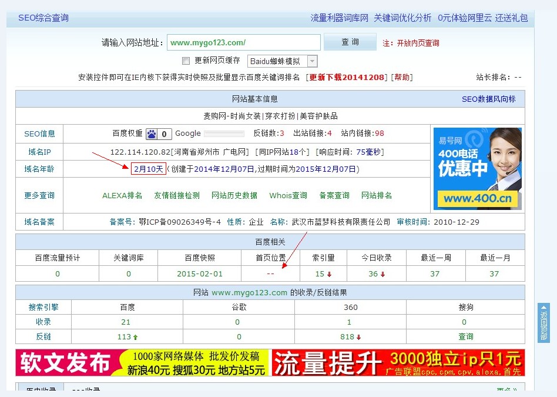Click the www.mygo123.com link in results header
The image size is (557, 397).
(249, 293)
